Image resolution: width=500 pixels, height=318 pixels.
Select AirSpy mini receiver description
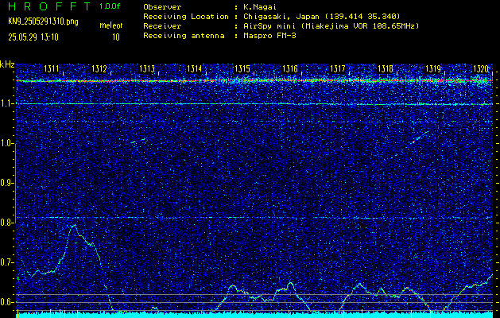coord(331,25)
